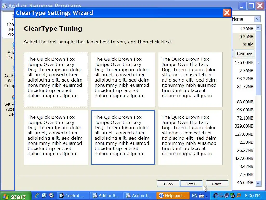Click the magnifier tray icon beside the clock
The width and height of the screenshot is (266, 200).
[238, 196]
